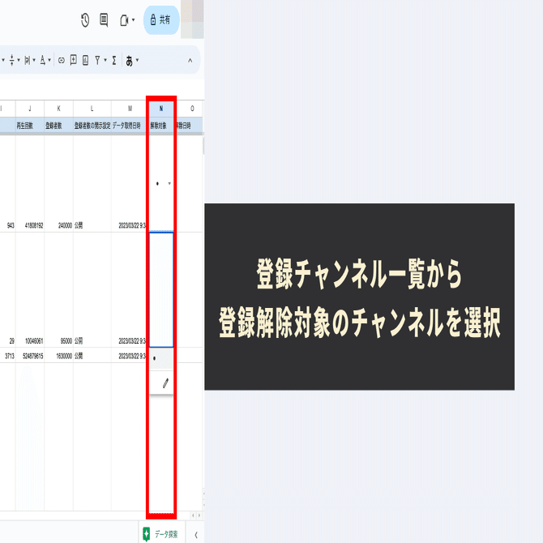The height and width of the screenshot is (543, 543).
Task: Insert a chart via toolbar icon
Action: point(86,60)
